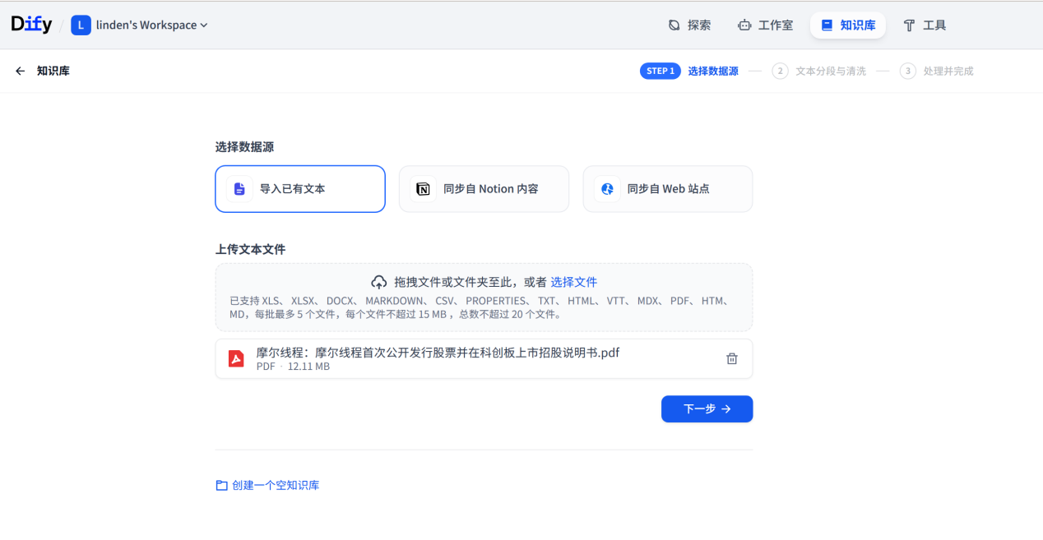This screenshot has width=1043, height=540.
Task: Click the back arrow beside 知识库
Action: (x=21, y=72)
